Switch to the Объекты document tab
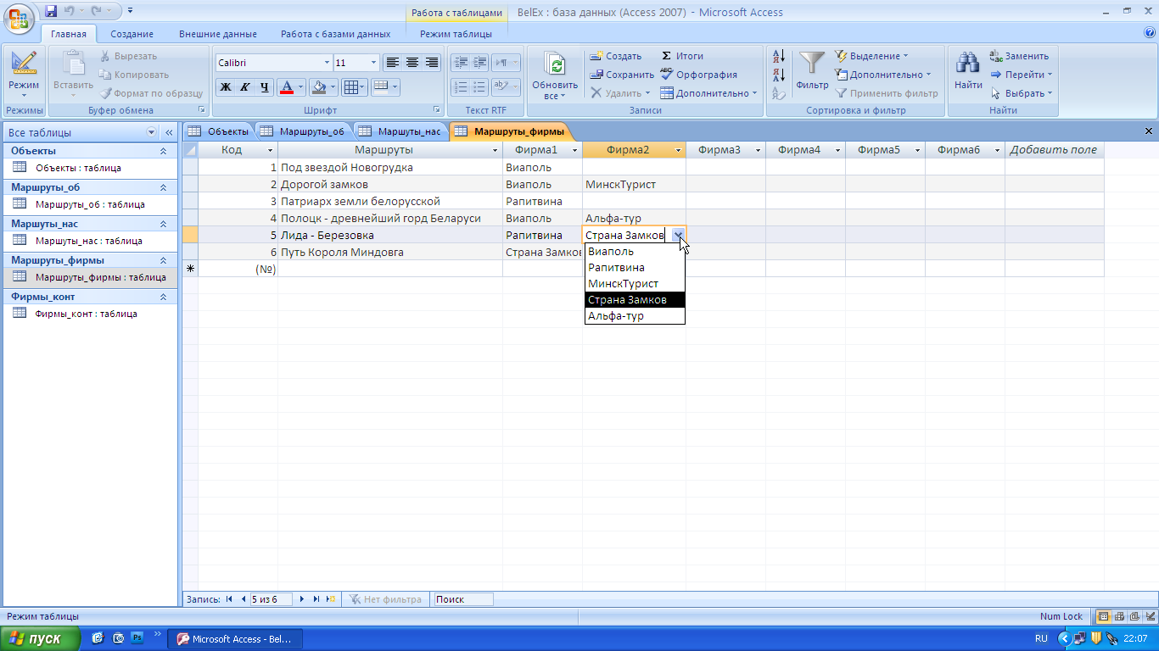1159x651 pixels. click(x=219, y=131)
